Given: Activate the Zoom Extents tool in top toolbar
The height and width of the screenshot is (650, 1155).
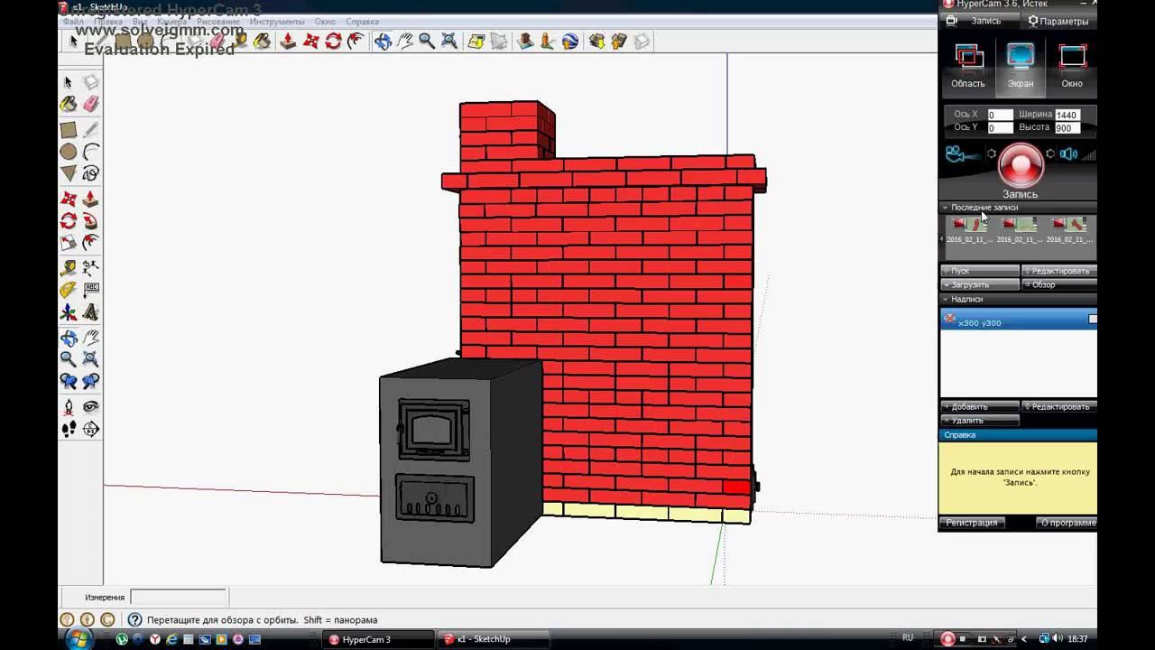Looking at the screenshot, I should pyautogui.click(x=448, y=42).
